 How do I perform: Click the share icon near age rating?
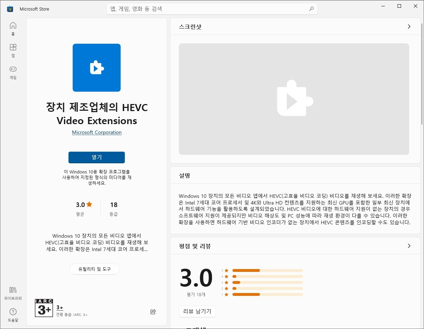pyautogui.click(x=153, y=311)
